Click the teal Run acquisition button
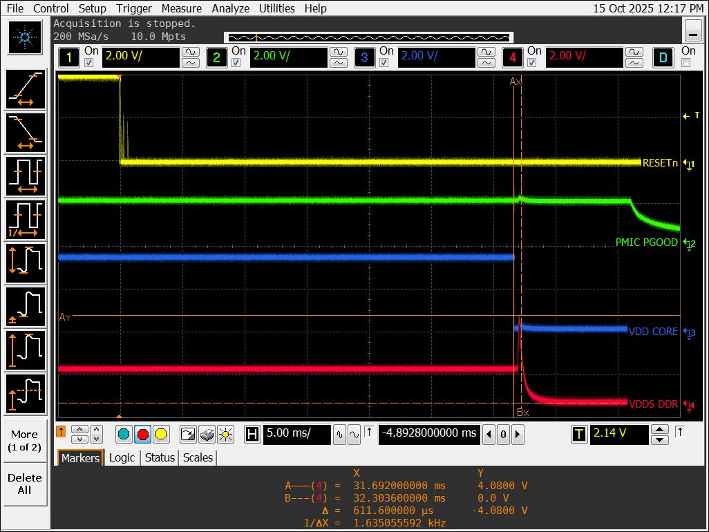 coord(124,435)
